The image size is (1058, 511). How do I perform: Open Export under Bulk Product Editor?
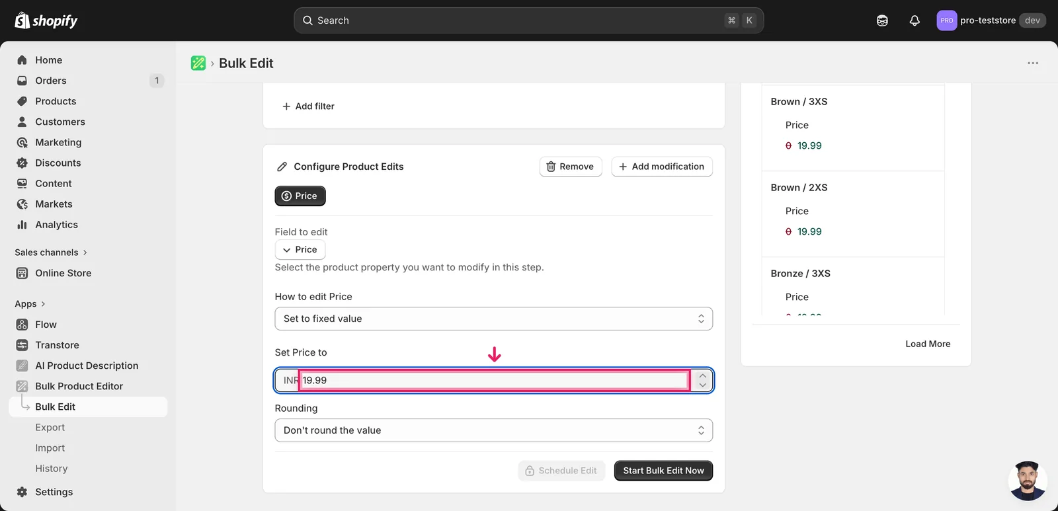50,427
